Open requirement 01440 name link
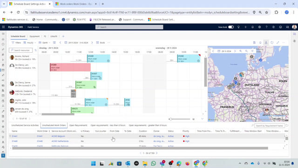Screen dimensions: 298x168 point(14,141)
